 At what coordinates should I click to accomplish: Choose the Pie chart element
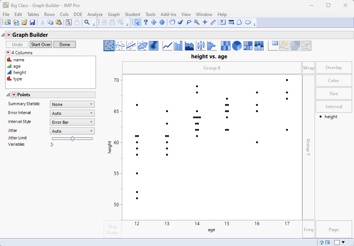(x=236, y=46)
